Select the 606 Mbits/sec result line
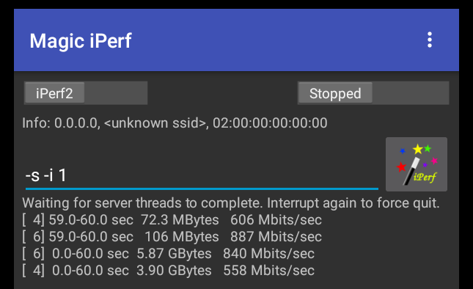 [172, 220]
